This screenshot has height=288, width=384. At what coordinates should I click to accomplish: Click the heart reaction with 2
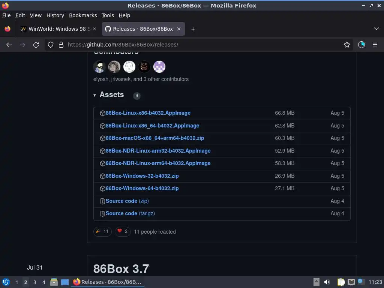[x=123, y=231]
